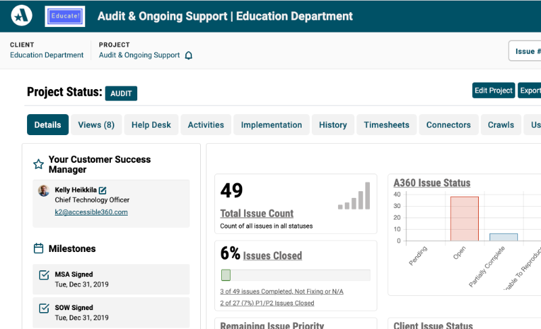Click the blue Partially Complete chart bar
Image resolution: width=541 pixels, height=329 pixels.
504,237
